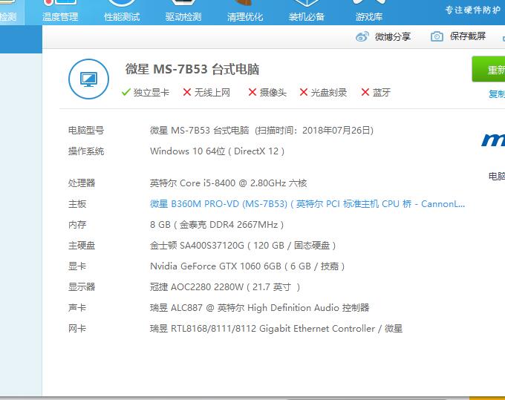Select the 瑞昱 ALC887 sound card value
The height and width of the screenshot is (400, 505).
(x=259, y=308)
